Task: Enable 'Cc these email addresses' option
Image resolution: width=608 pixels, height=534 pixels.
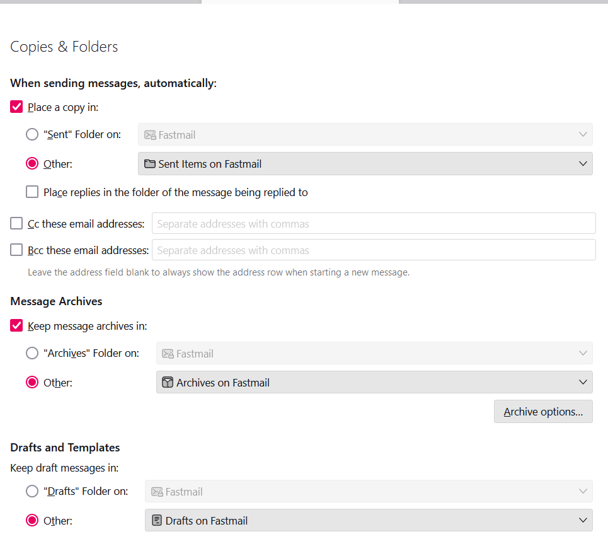Action: [17, 224]
